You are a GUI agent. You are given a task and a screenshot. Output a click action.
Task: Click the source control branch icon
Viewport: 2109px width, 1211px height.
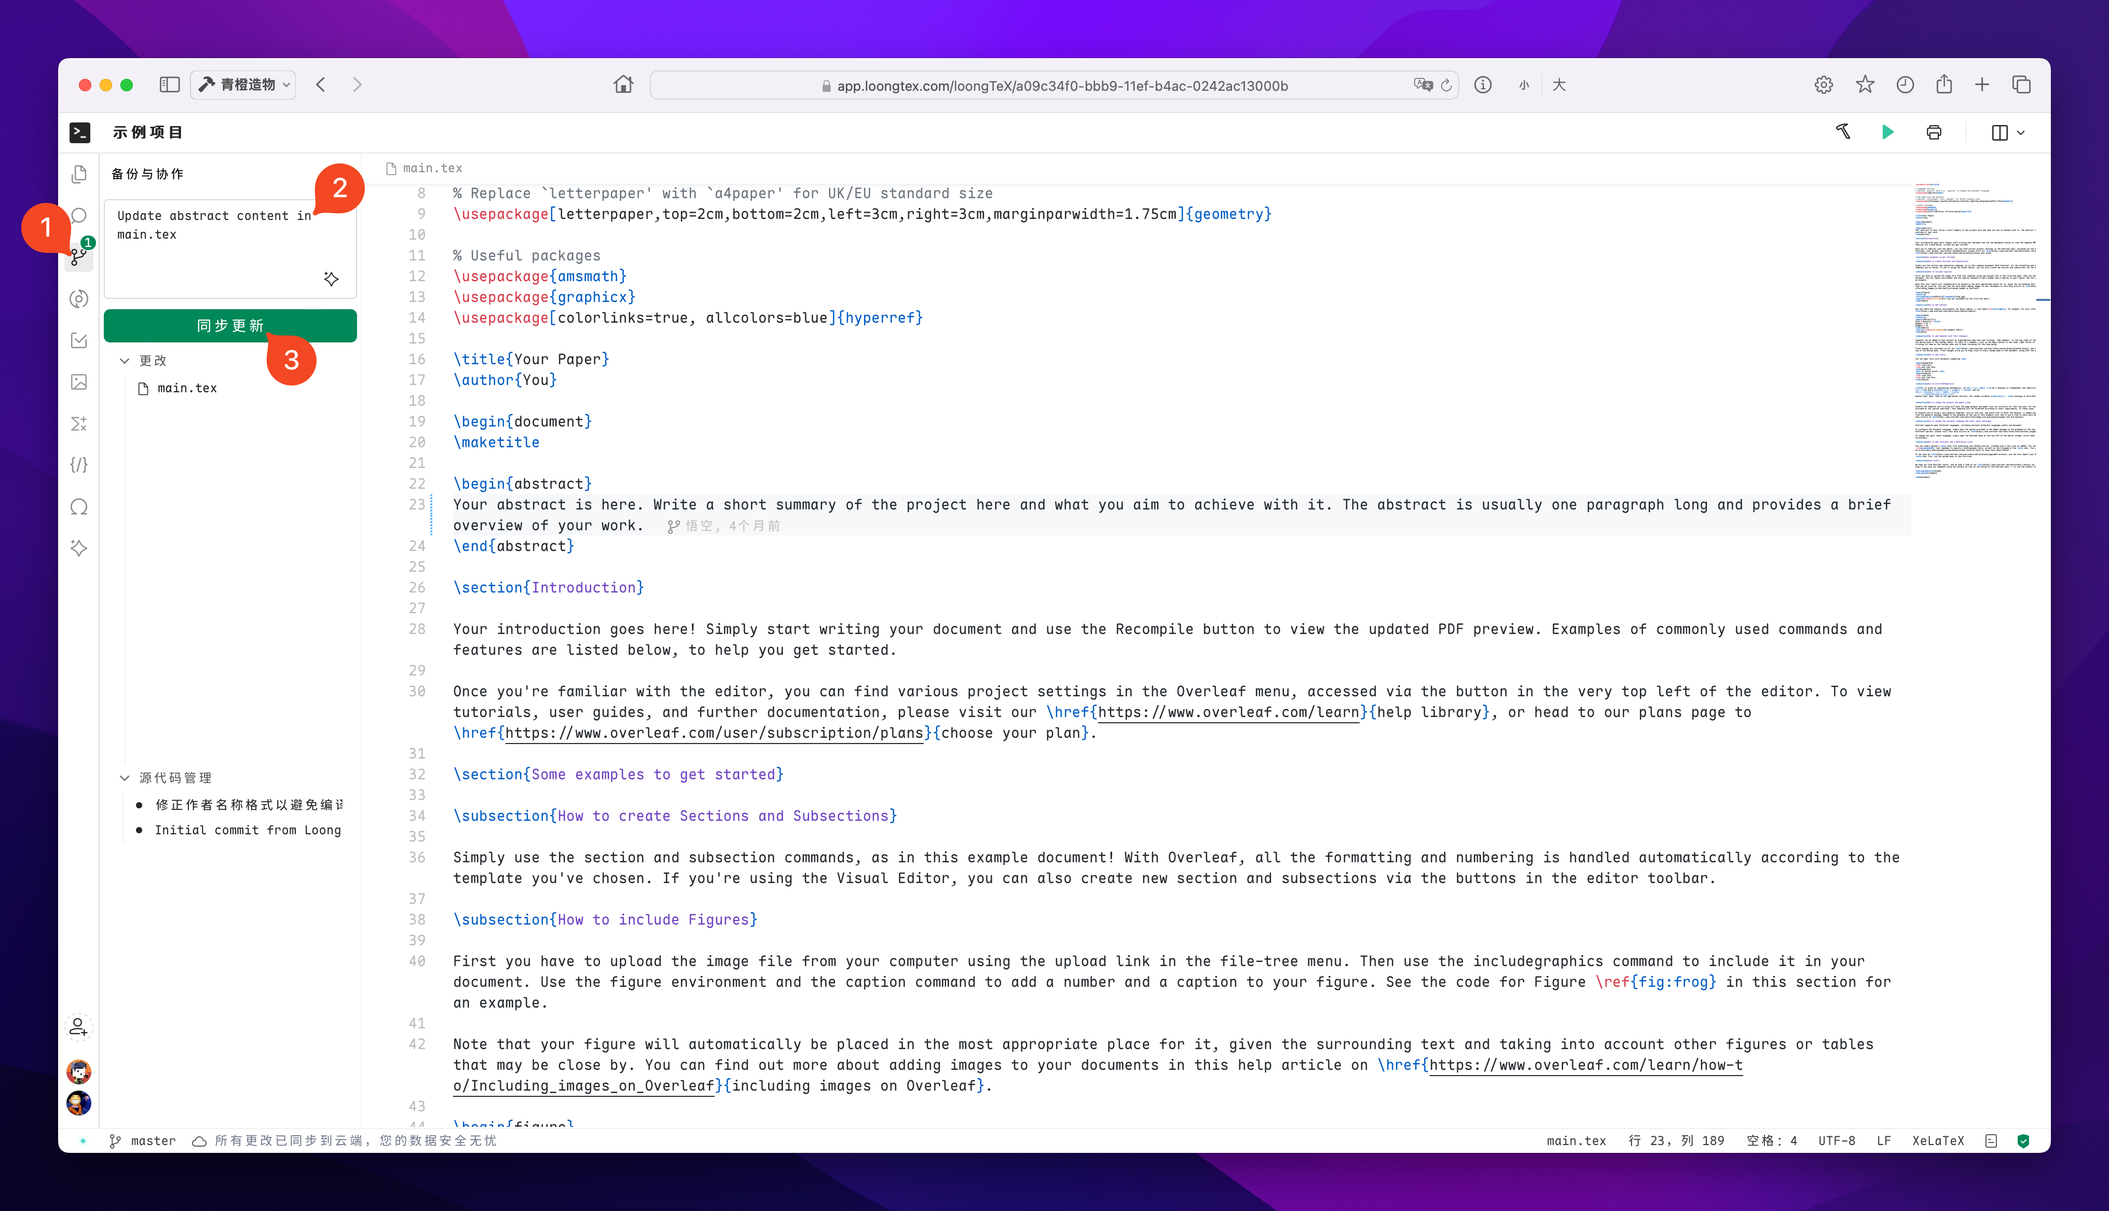coord(78,257)
